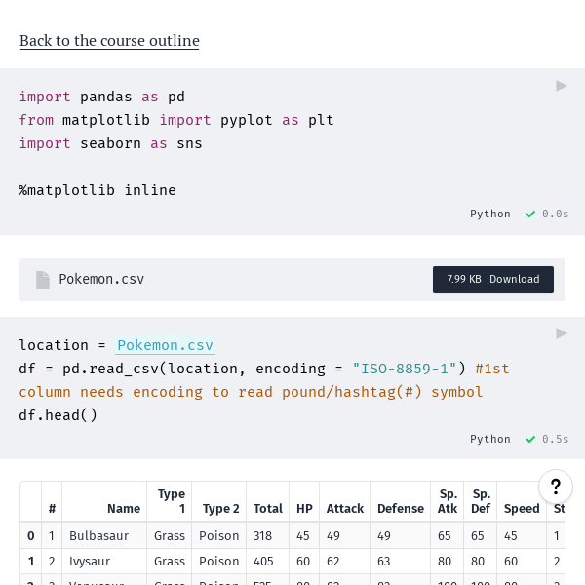The image size is (585, 585).
Task: Select the Total column header
Action: (267, 508)
